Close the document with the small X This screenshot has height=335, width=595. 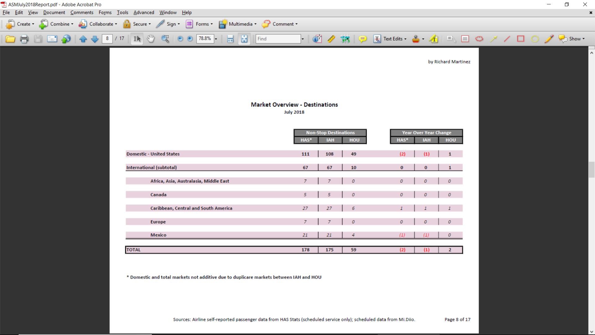click(x=591, y=13)
